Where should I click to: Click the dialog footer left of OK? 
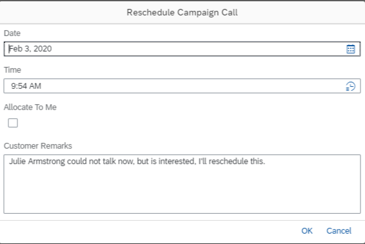click(149, 230)
